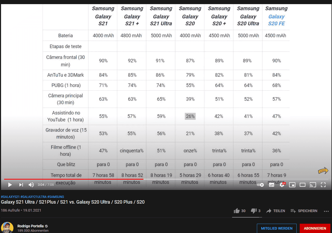Open the player settings gear

282,185
